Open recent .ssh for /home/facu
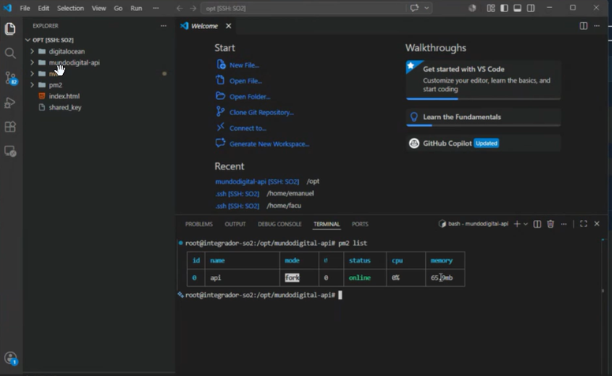 click(x=237, y=206)
